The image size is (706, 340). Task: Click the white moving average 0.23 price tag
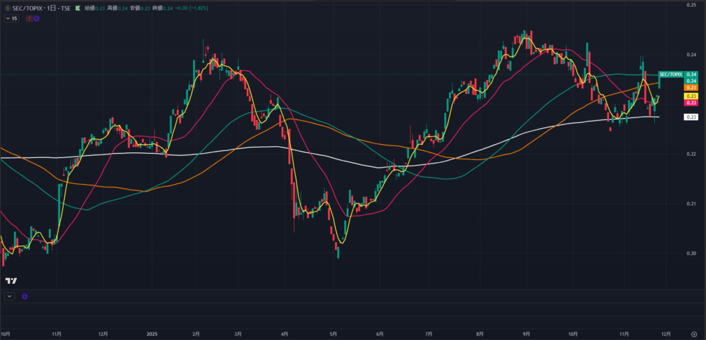click(x=692, y=117)
